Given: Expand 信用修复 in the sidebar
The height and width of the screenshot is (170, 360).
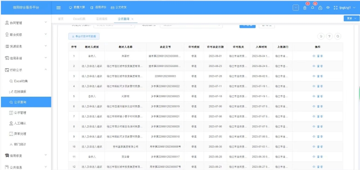Looking at the screenshot, I should click(26, 156).
